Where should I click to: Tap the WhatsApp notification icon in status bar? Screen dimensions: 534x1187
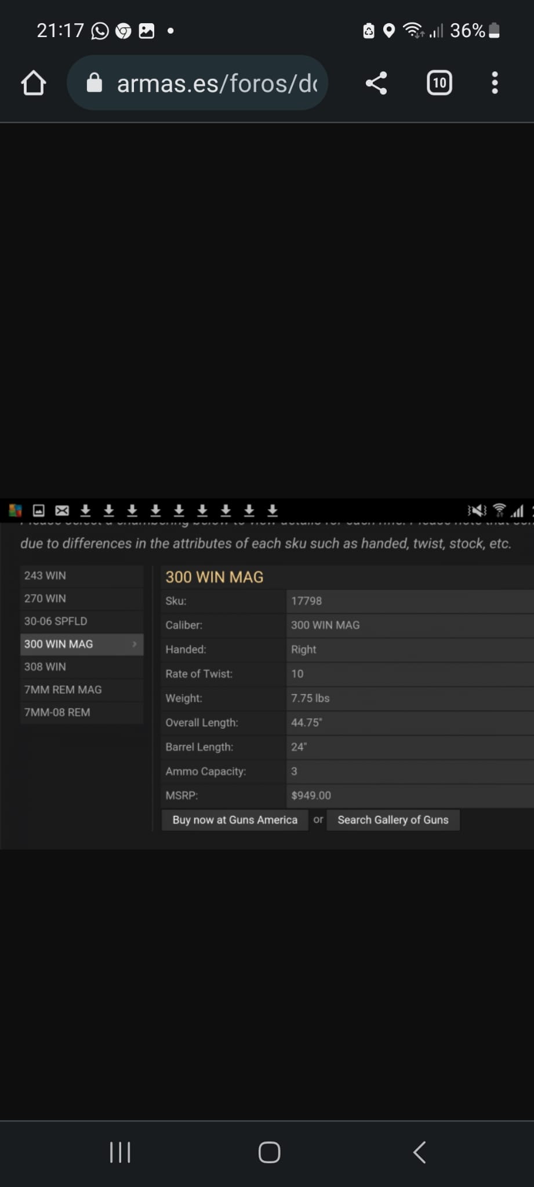[100, 31]
